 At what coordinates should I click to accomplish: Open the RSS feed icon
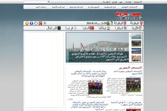pos(27,23)
